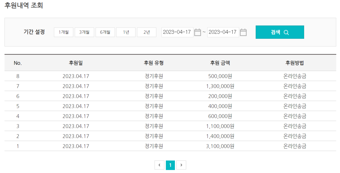This screenshot has height=173, width=340.
Task: Click the 후원내역 조회 page title
Action: pos(24,5)
